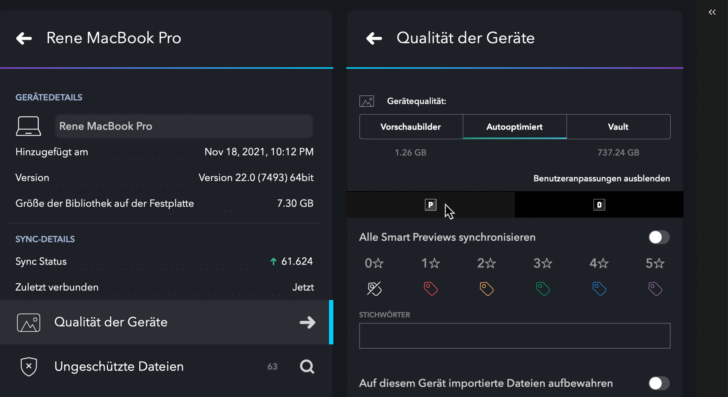Image resolution: width=728 pixels, height=397 pixels.
Task: Click the 1.26 GB size under Vorschaubilder
Action: pos(411,153)
